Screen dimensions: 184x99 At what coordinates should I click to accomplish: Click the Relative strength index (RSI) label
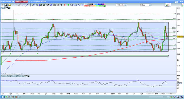12,76
